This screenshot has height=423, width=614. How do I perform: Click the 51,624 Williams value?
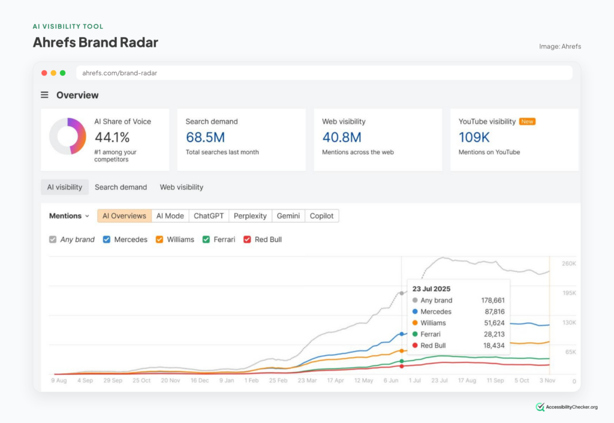point(495,323)
